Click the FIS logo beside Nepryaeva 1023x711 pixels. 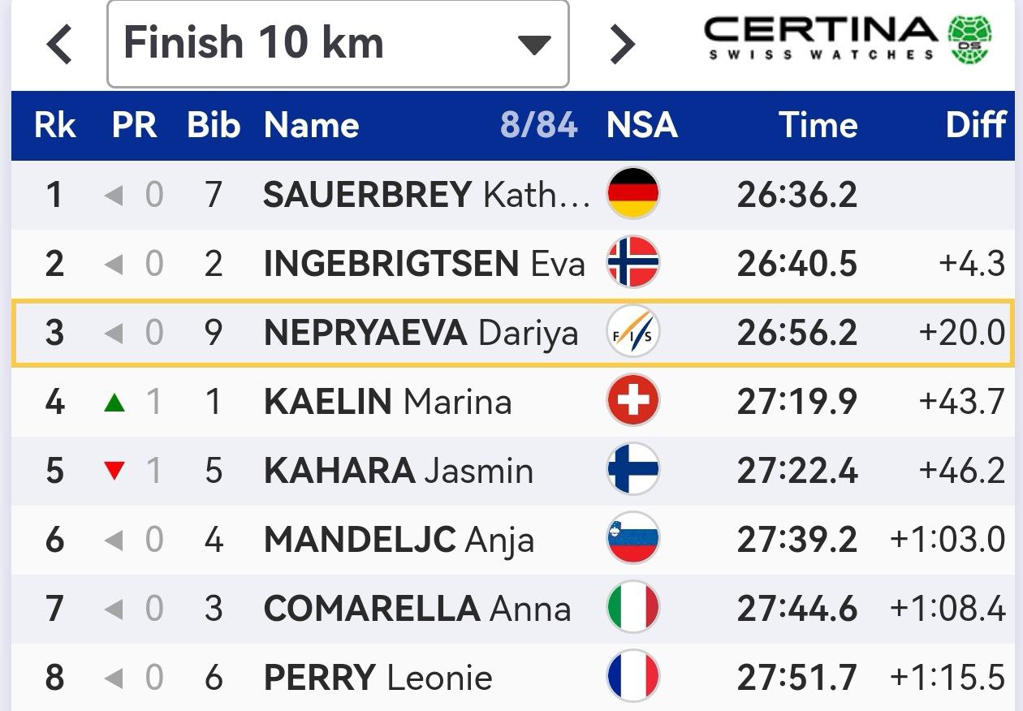[632, 332]
